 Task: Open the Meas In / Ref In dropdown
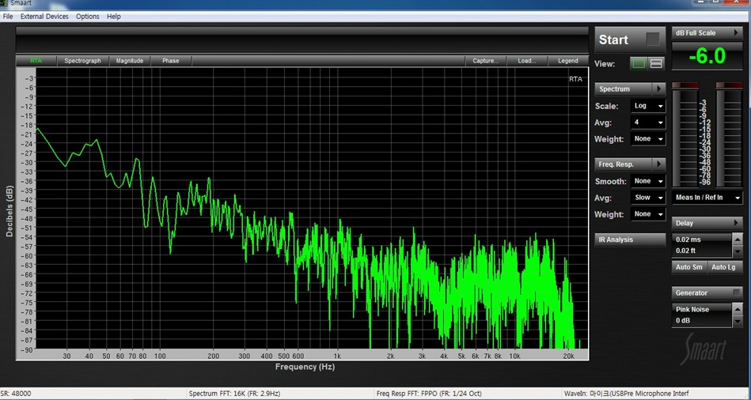(x=707, y=197)
